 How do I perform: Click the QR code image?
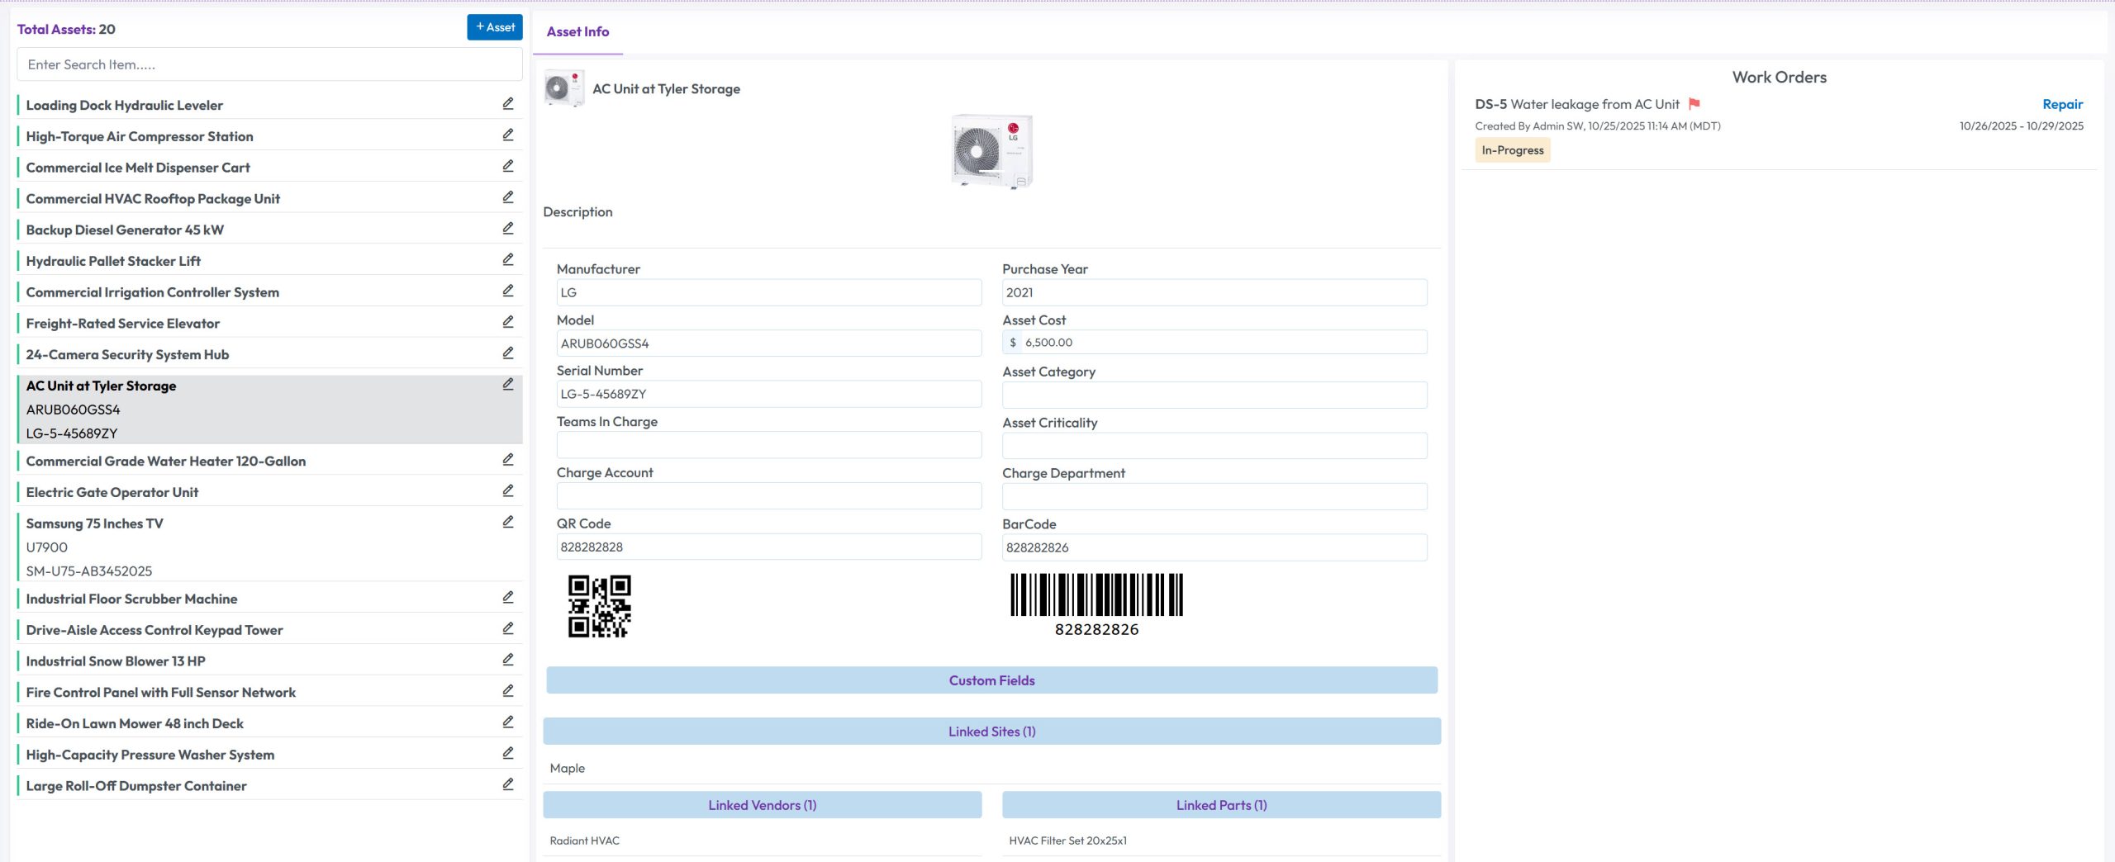[x=597, y=606]
